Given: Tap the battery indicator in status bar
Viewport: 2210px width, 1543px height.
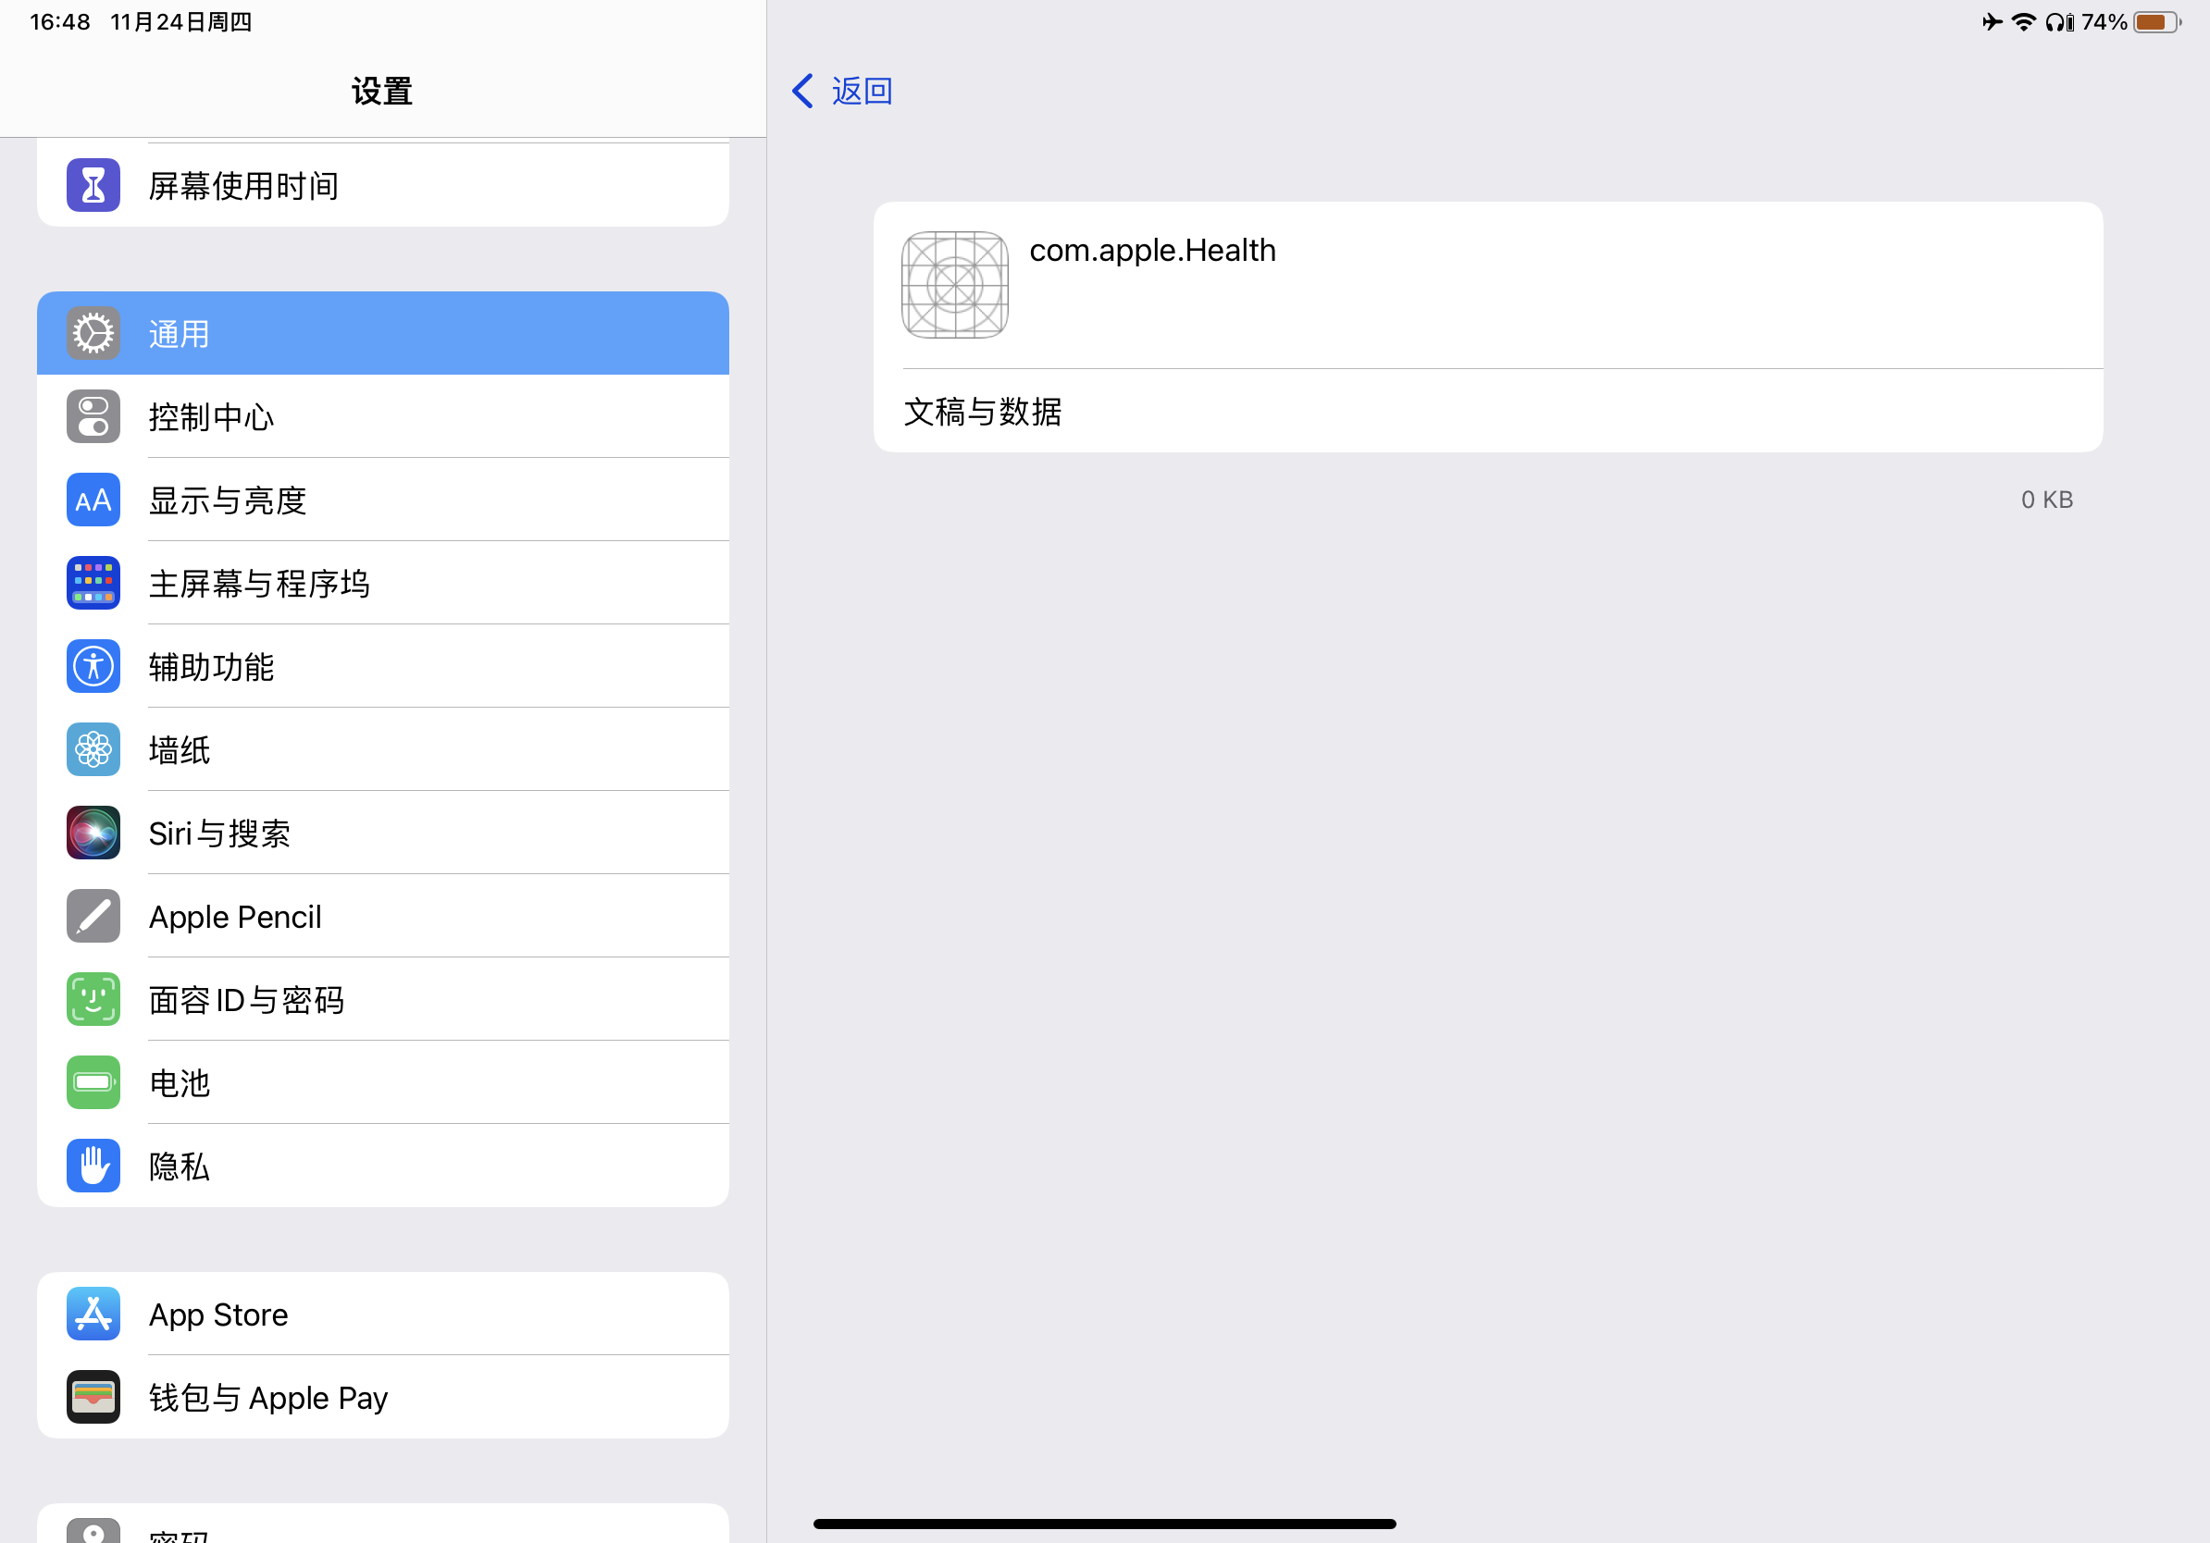Looking at the screenshot, I should (2157, 22).
